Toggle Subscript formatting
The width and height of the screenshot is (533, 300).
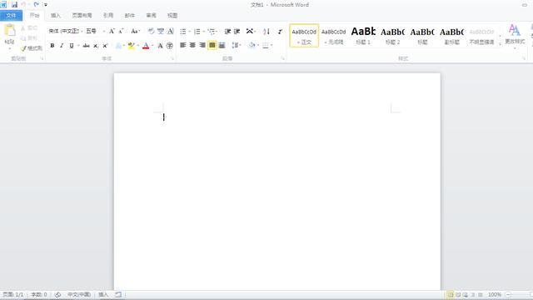tap(96, 45)
